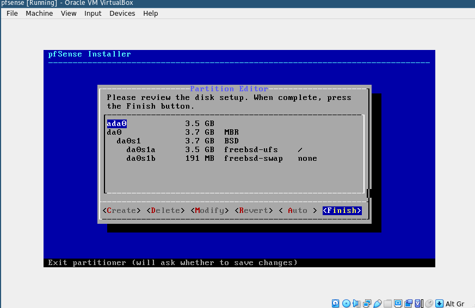Click the Alt Gr host key label
Screen dimensions: 475x308
point(455,304)
